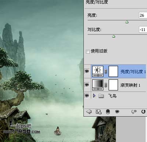Click the expanded view icon in adjustments panel
The image size is (147, 142).
[98, 112]
